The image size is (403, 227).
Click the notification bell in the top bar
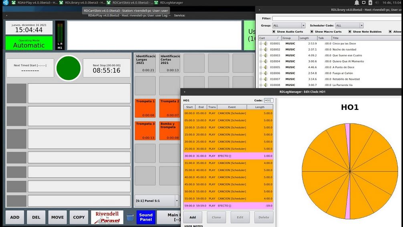pos(357,2)
